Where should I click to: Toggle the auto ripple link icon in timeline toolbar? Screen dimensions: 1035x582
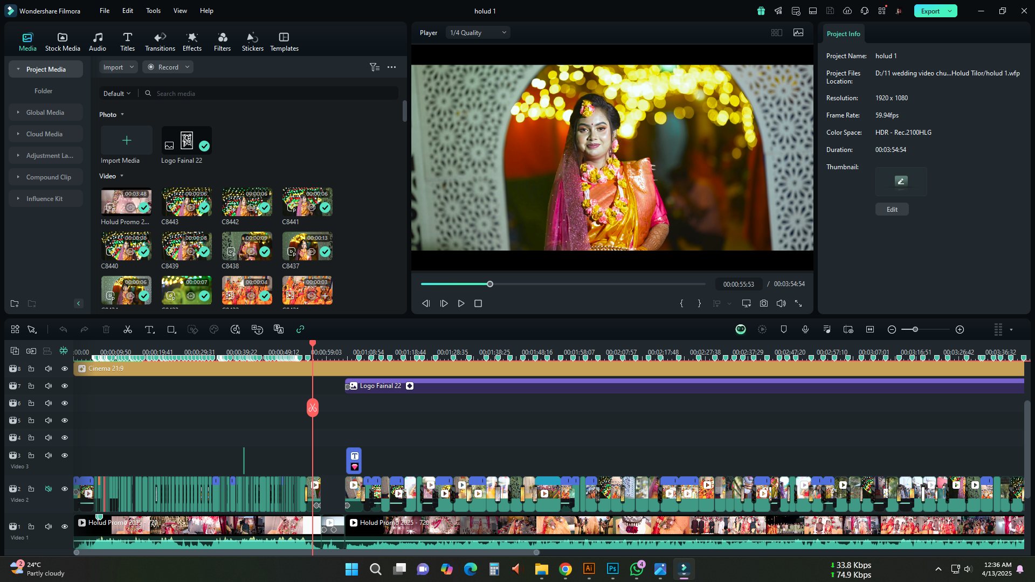click(300, 329)
